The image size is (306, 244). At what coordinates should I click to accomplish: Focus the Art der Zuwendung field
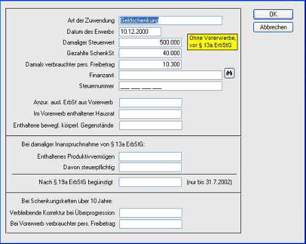171,21
